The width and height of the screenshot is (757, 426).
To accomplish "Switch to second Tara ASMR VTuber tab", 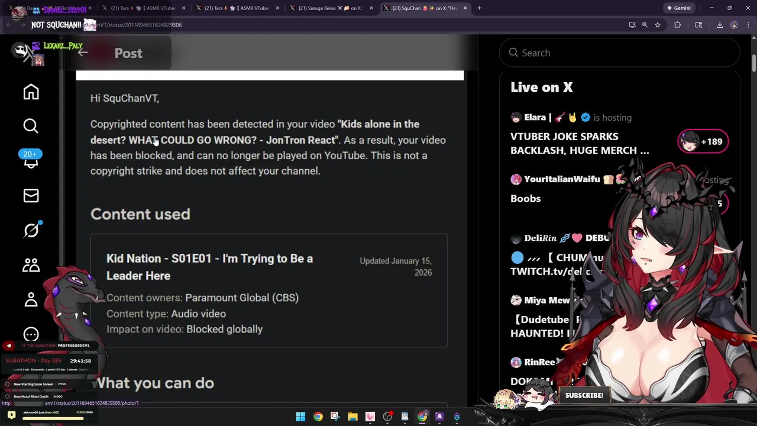I will [x=237, y=8].
